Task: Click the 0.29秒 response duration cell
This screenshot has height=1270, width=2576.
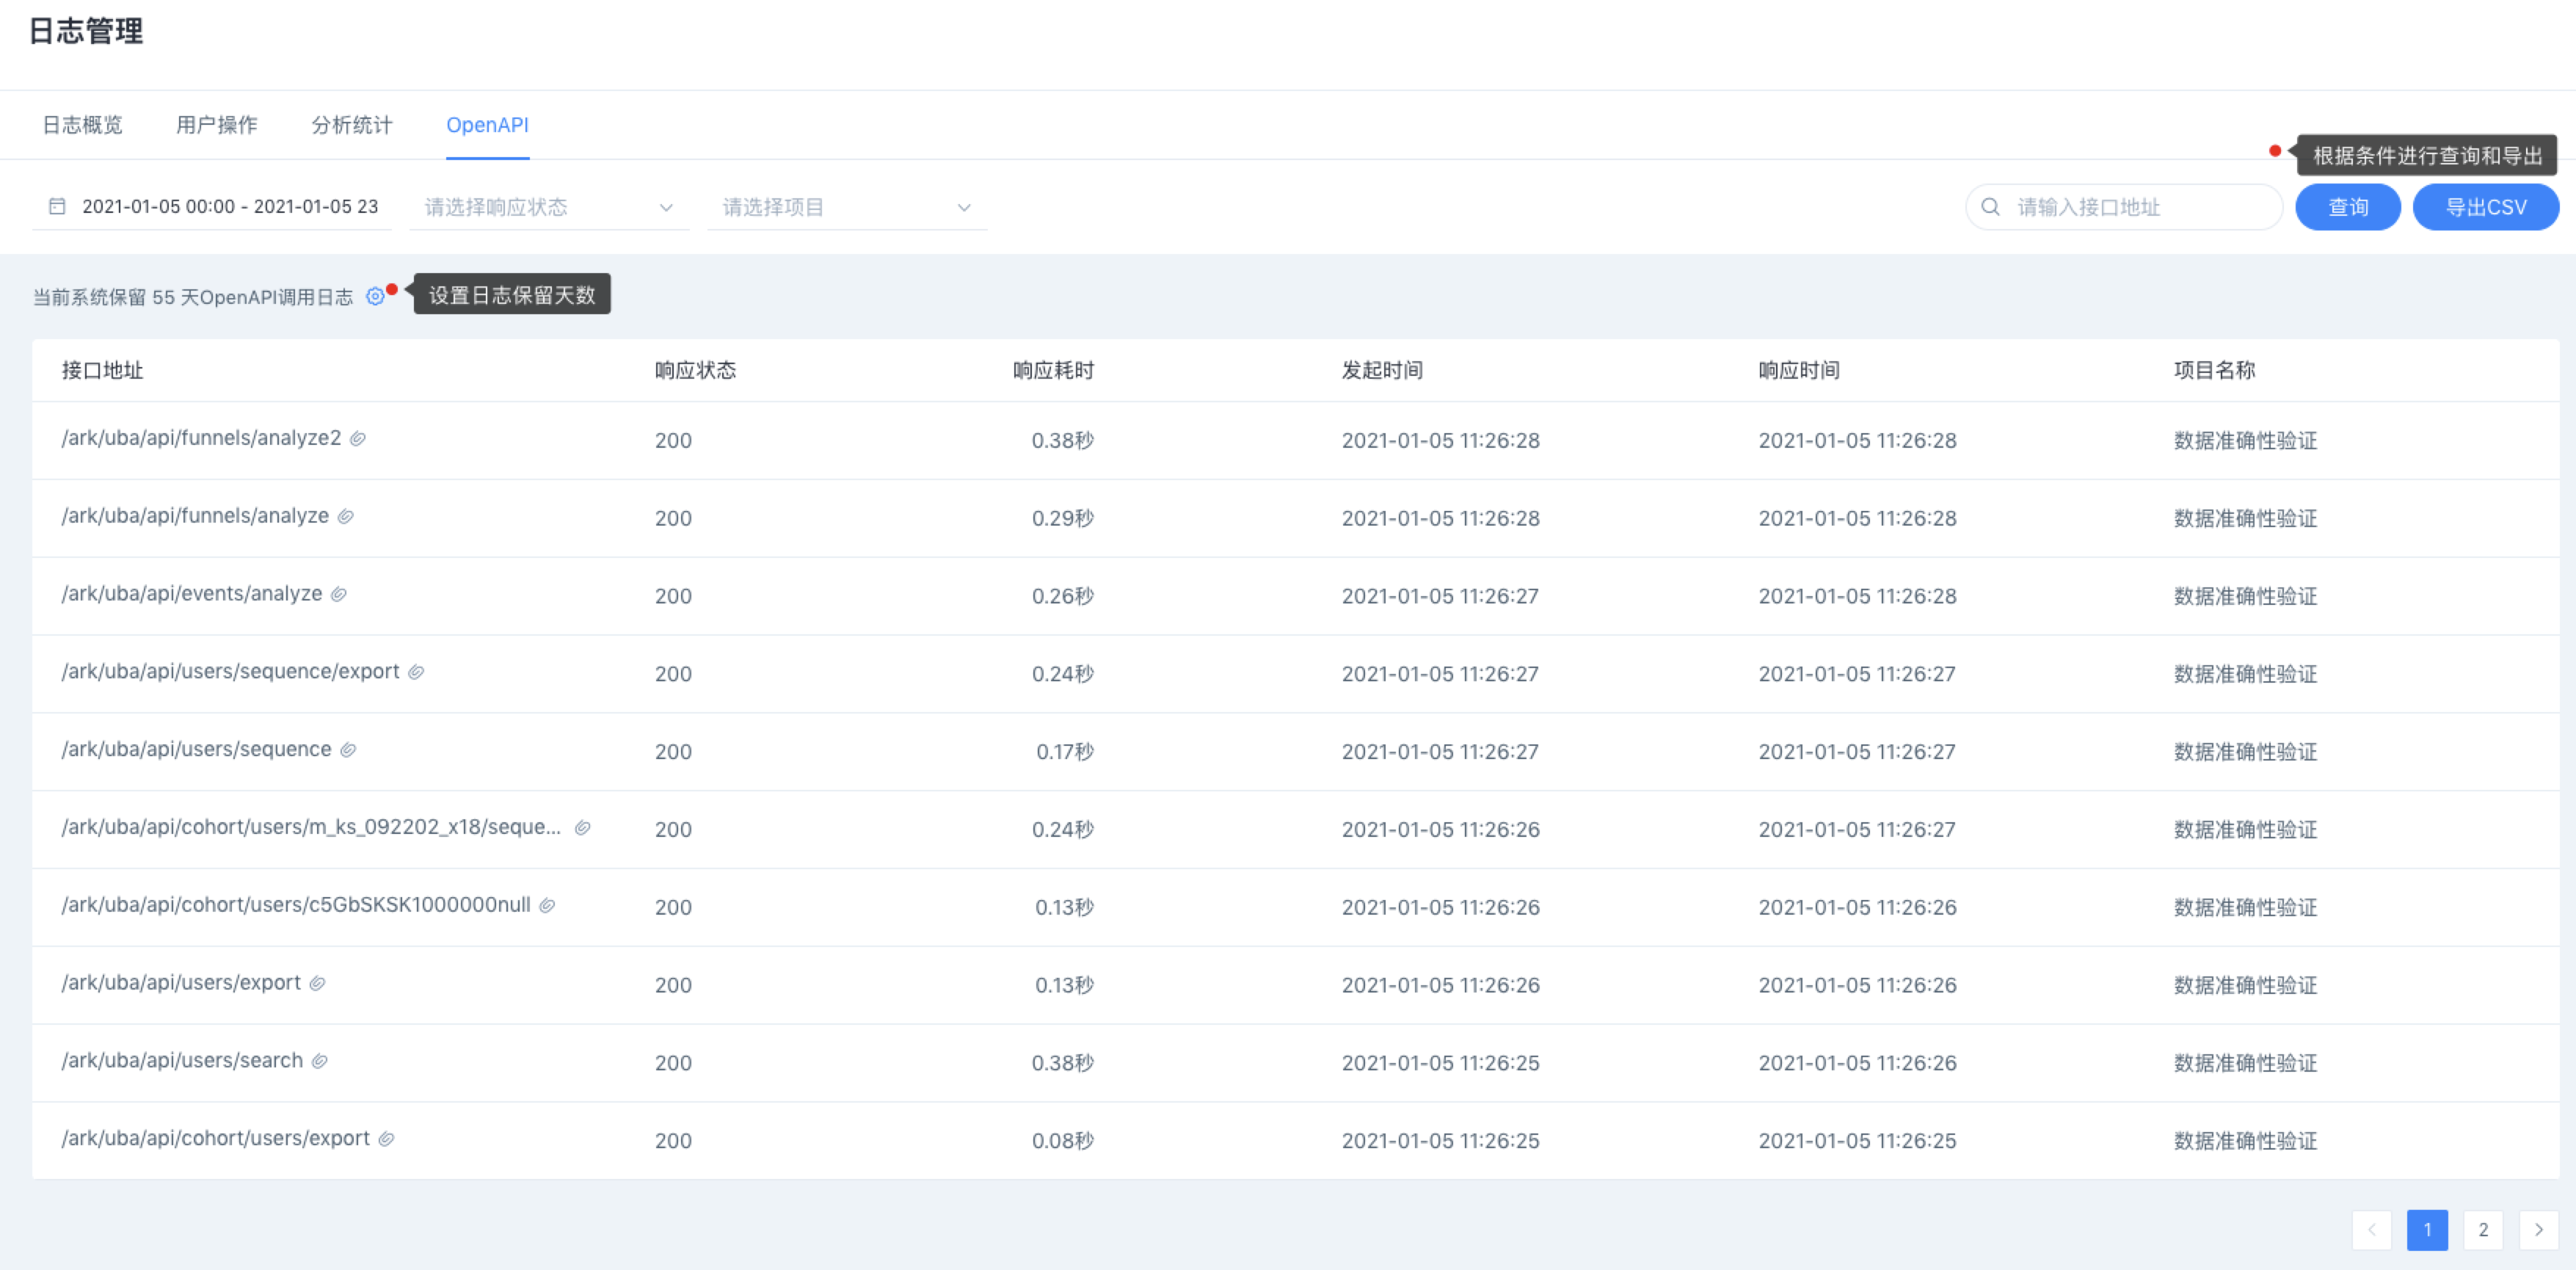Action: pyautogui.click(x=1062, y=518)
